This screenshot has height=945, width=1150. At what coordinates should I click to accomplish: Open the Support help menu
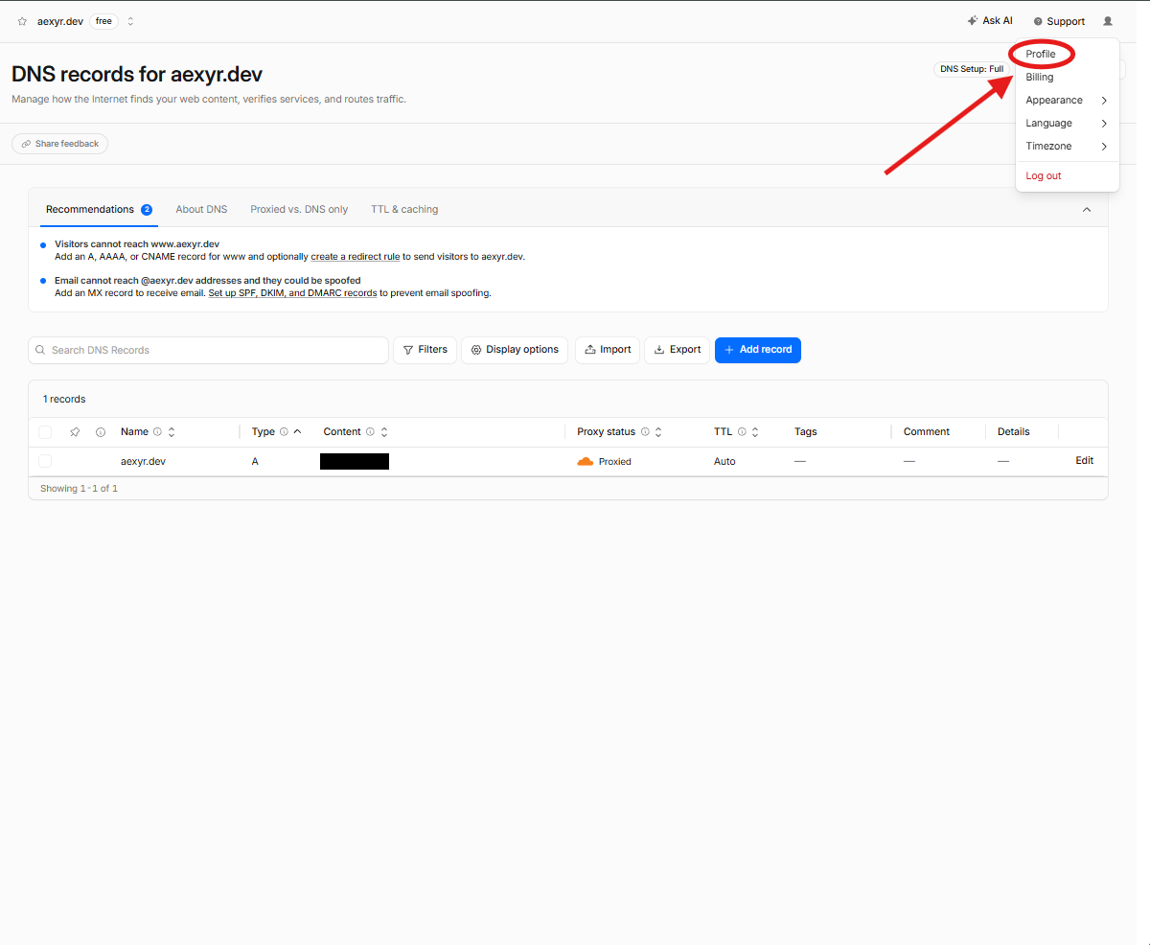coord(1059,21)
